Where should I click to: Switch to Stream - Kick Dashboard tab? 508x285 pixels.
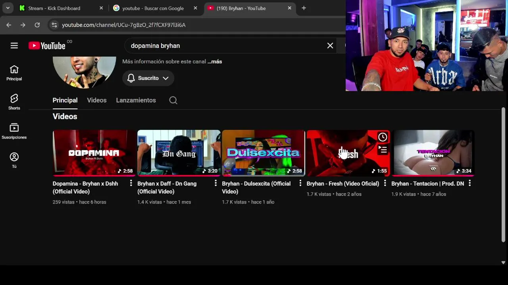tap(62, 8)
